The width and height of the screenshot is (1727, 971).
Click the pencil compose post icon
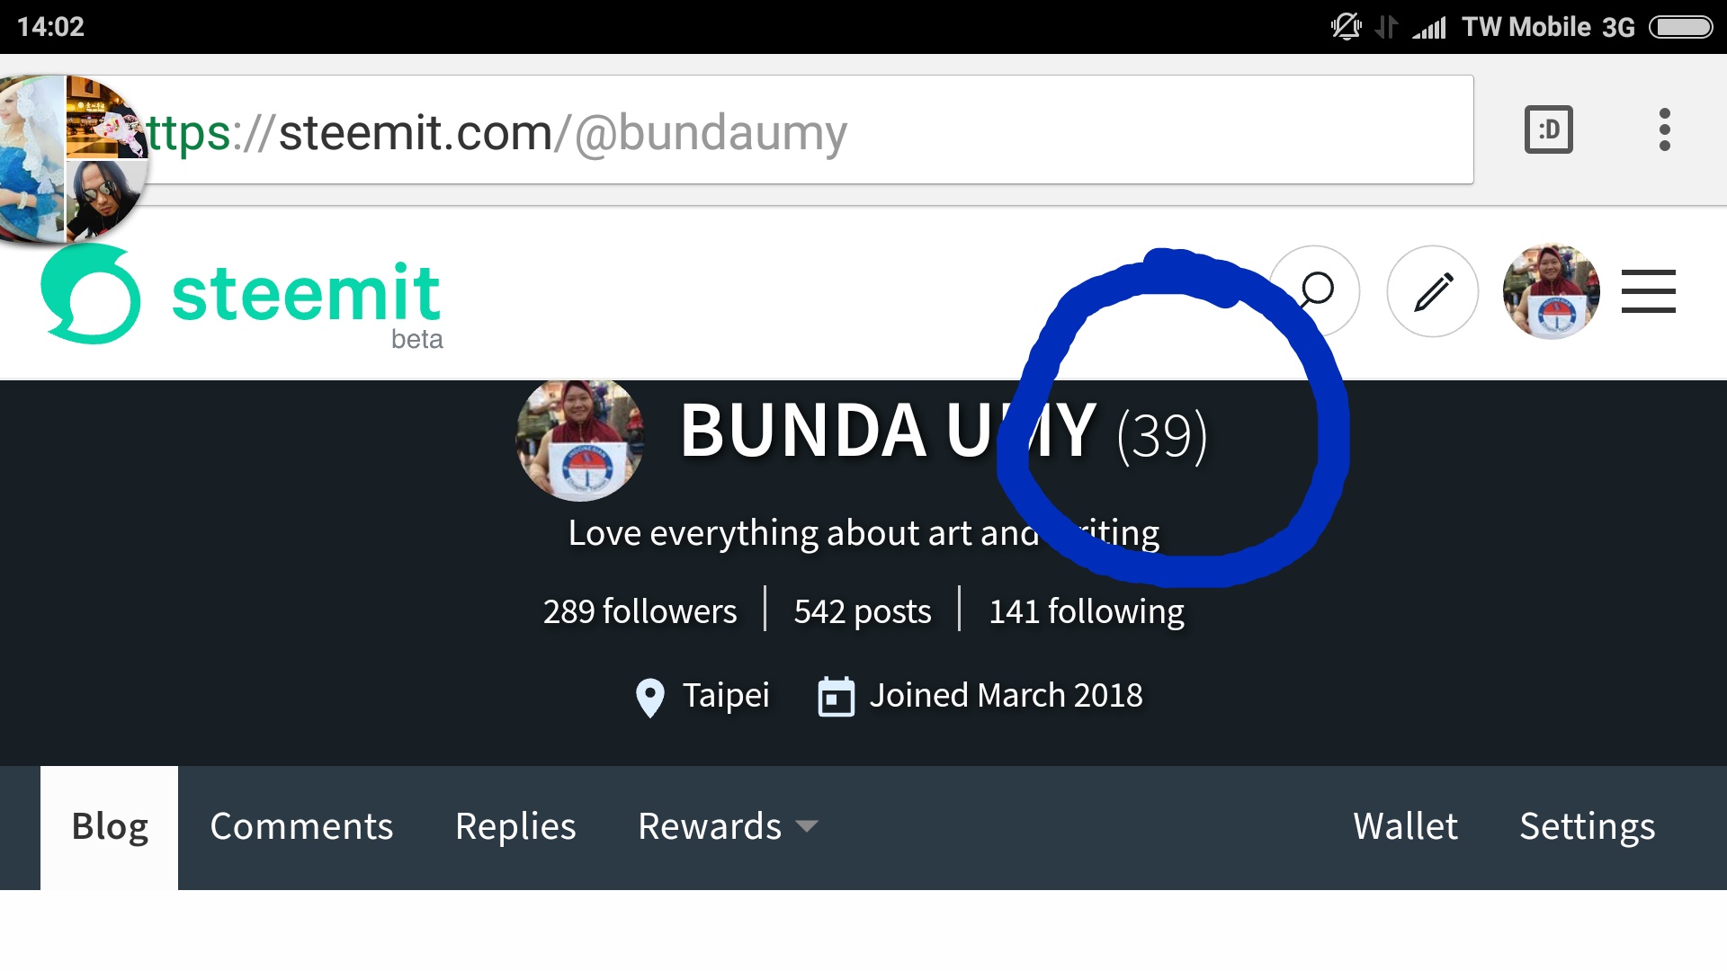point(1433,291)
